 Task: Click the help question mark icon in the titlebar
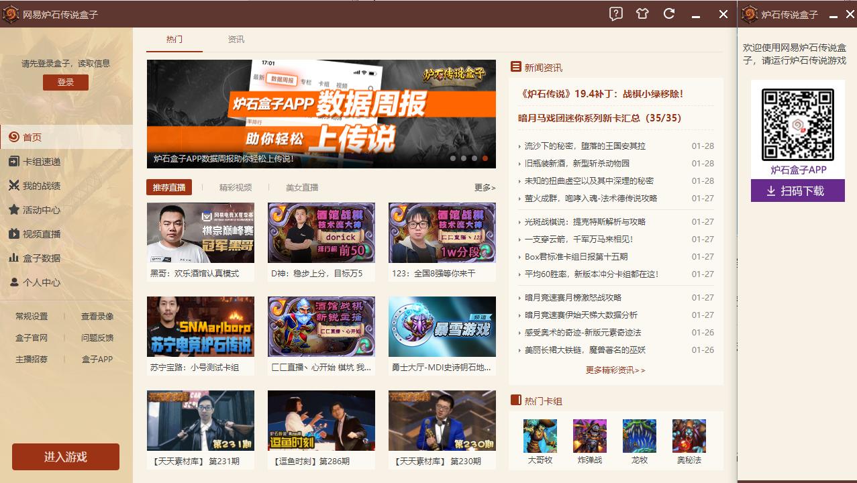(x=616, y=13)
